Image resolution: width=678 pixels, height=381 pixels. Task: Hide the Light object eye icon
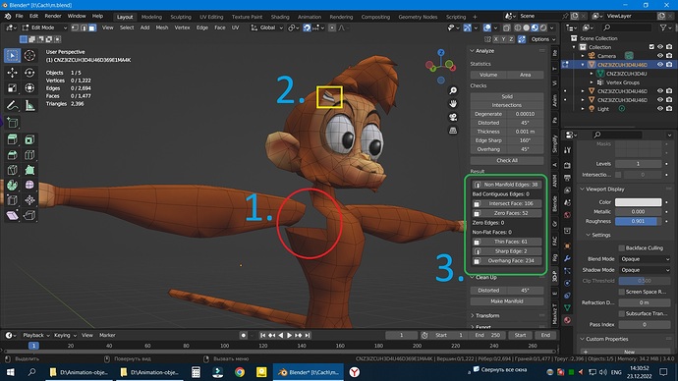tap(660, 109)
